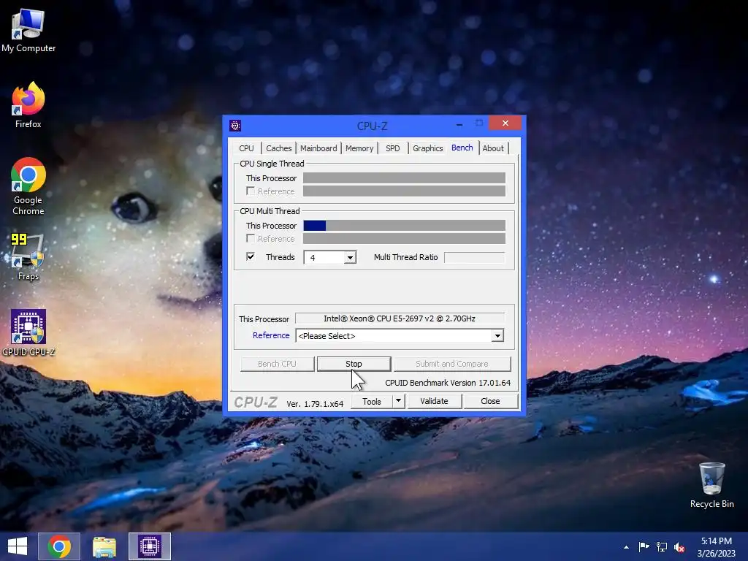
Task: Open the Recycle Bin
Action: click(711, 485)
